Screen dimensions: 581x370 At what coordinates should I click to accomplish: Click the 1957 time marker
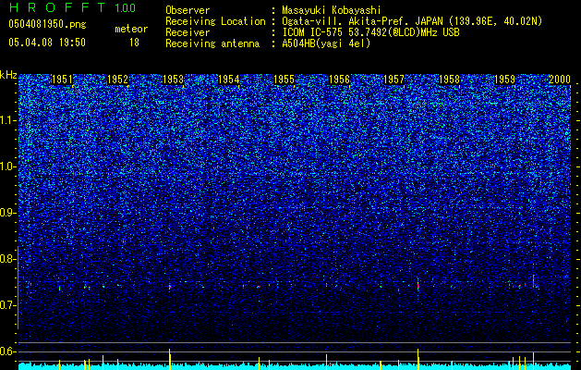coord(393,80)
